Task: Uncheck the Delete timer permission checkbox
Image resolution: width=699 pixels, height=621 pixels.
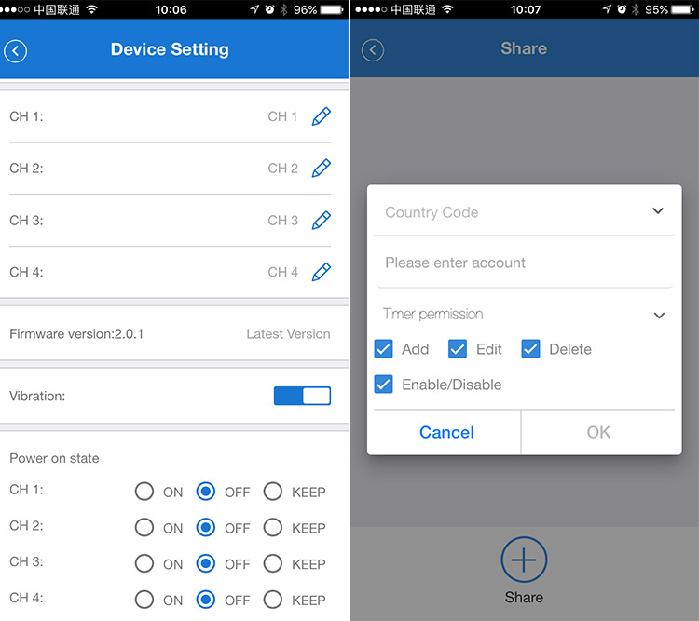Action: [530, 349]
